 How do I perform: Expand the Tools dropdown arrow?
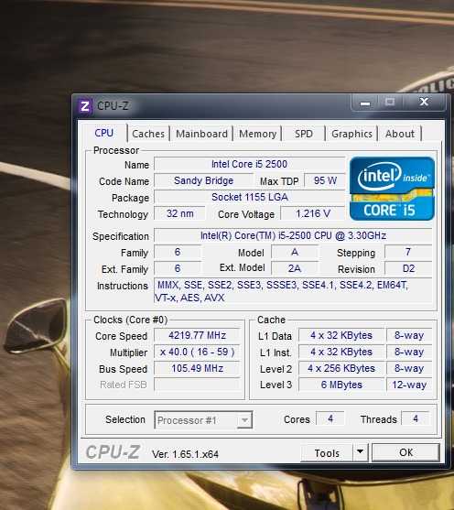tap(361, 452)
